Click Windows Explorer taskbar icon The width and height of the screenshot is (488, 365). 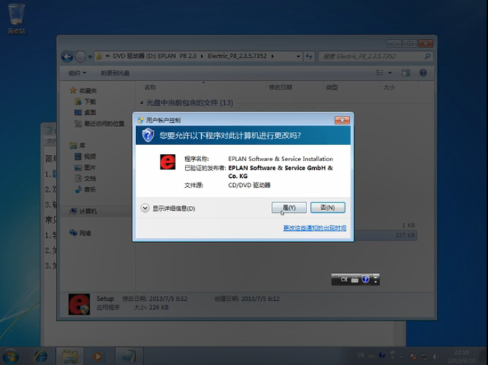tap(70, 357)
